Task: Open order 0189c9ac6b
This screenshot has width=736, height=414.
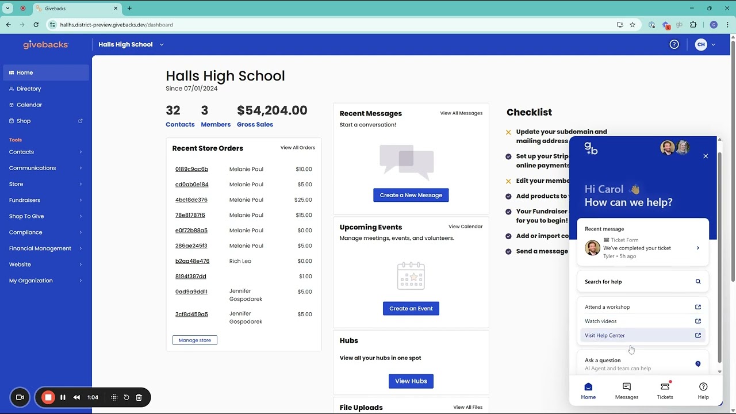Action: [191, 169]
